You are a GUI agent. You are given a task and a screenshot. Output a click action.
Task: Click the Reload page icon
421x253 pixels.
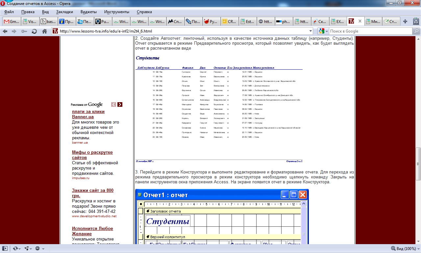point(34,32)
